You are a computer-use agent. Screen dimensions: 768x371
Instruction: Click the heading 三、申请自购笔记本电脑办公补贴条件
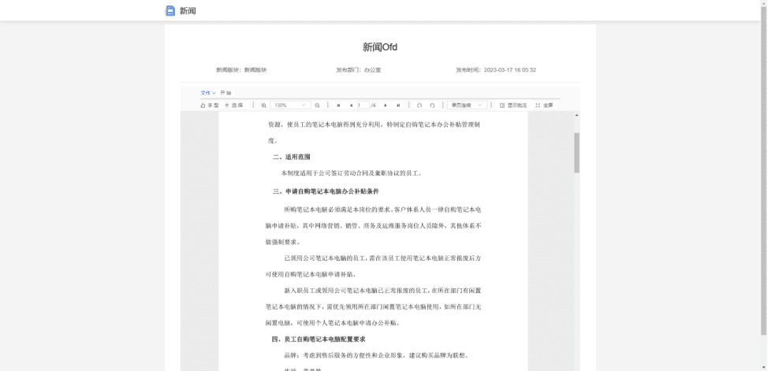[326, 191]
